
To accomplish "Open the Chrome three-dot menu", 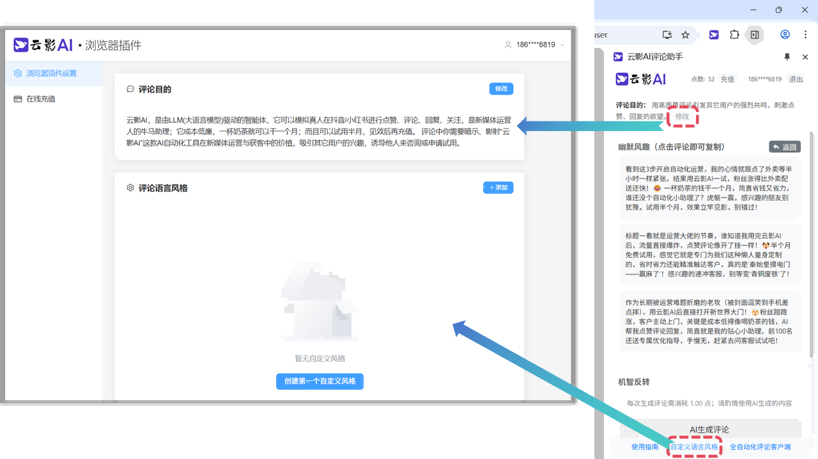I will [805, 35].
